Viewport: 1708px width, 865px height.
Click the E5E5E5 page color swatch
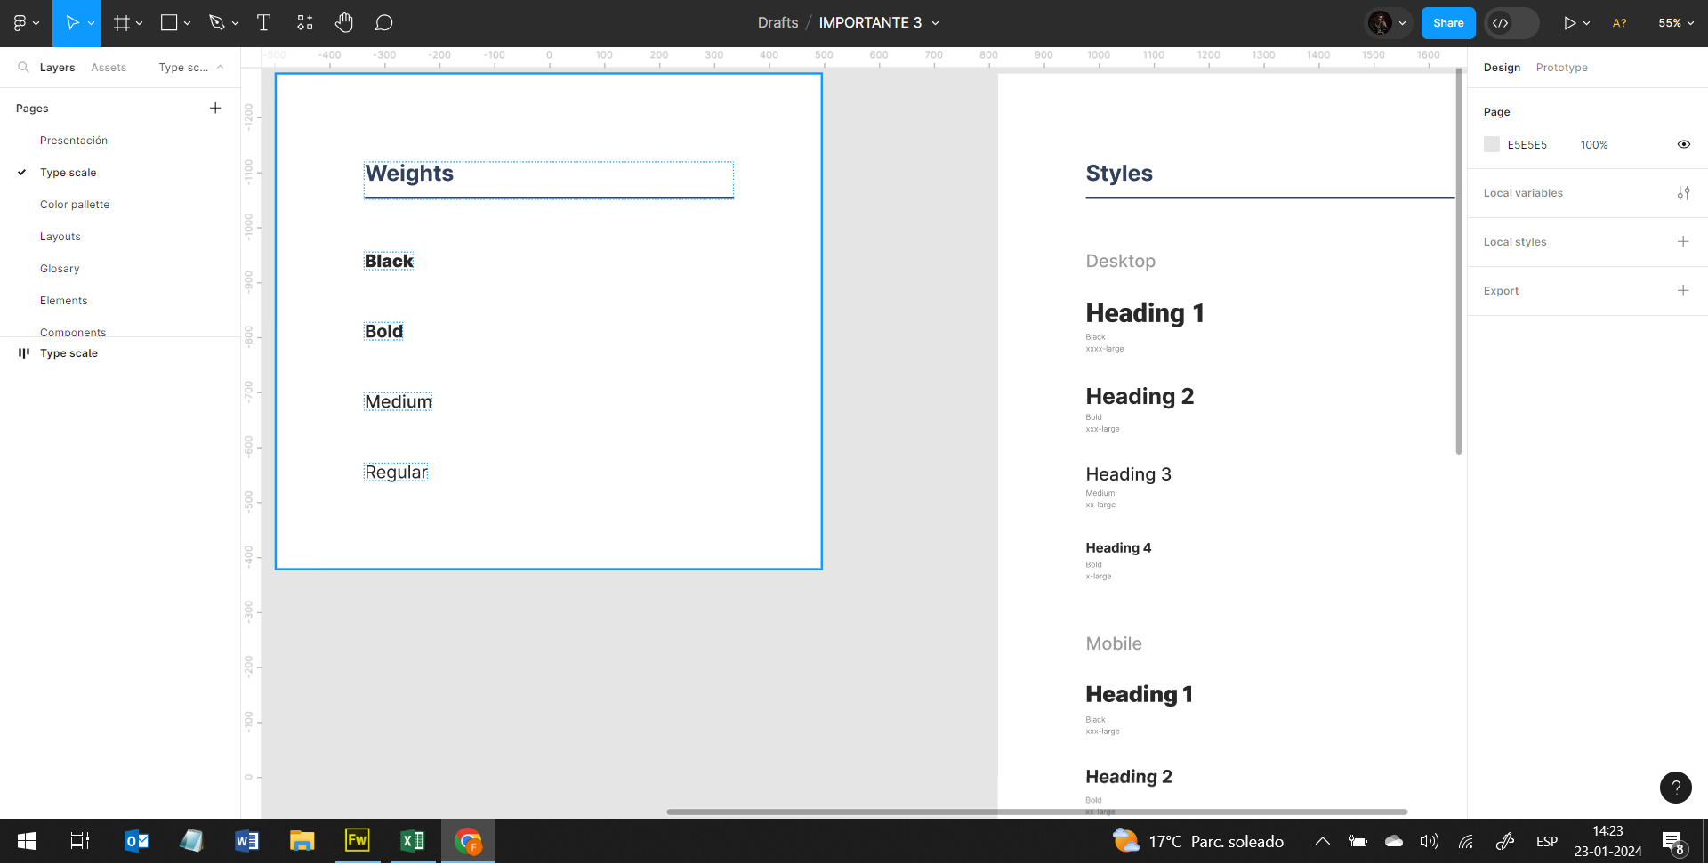click(1492, 144)
